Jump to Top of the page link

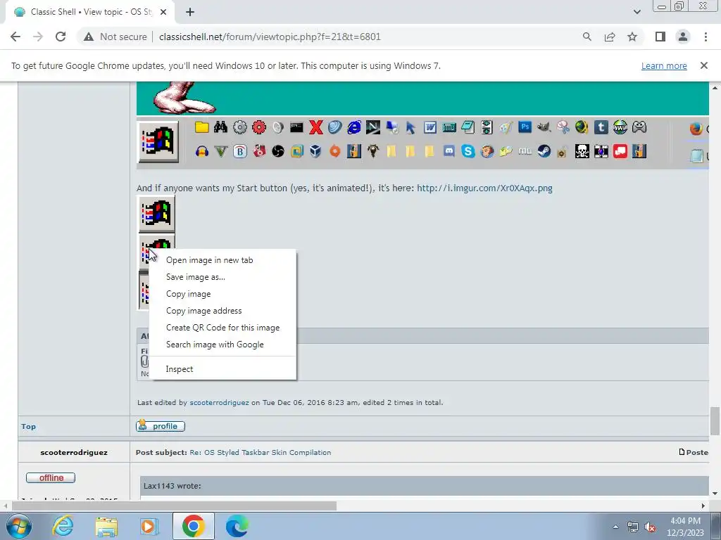coord(28,427)
